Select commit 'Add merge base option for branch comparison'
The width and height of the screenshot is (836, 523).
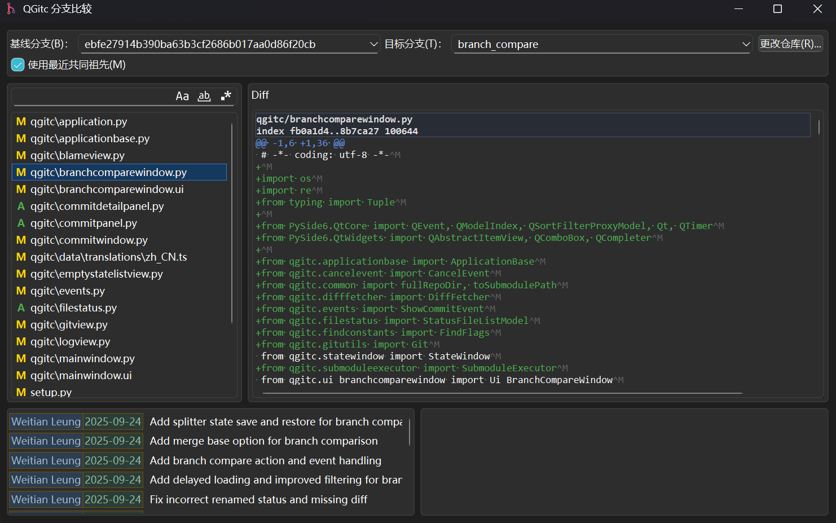263,441
